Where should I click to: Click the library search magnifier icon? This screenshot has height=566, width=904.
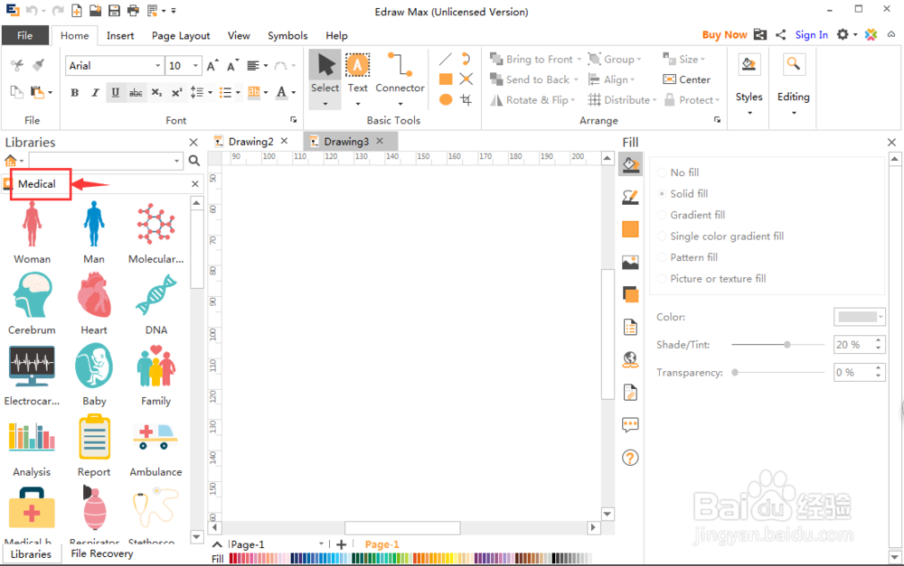point(194,161)
